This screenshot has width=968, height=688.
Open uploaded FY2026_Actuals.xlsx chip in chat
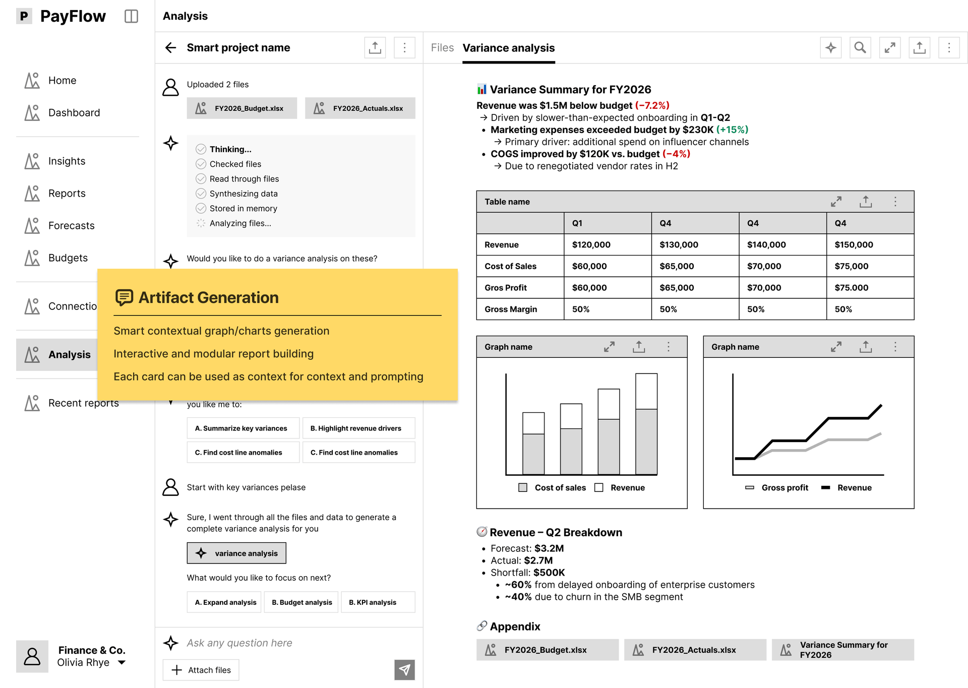[x=360, y=108]
